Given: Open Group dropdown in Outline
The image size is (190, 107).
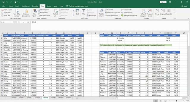Looking at the screenshot, I should point(157,13).
